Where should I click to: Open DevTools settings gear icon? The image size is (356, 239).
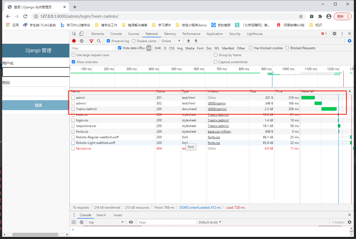[x=334, y=34]
